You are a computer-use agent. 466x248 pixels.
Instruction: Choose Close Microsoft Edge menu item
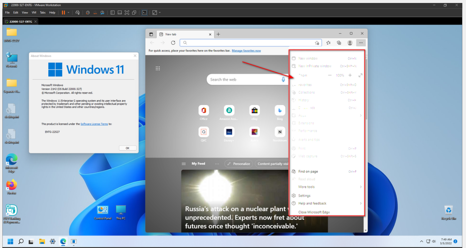click(x=327, y=212)
